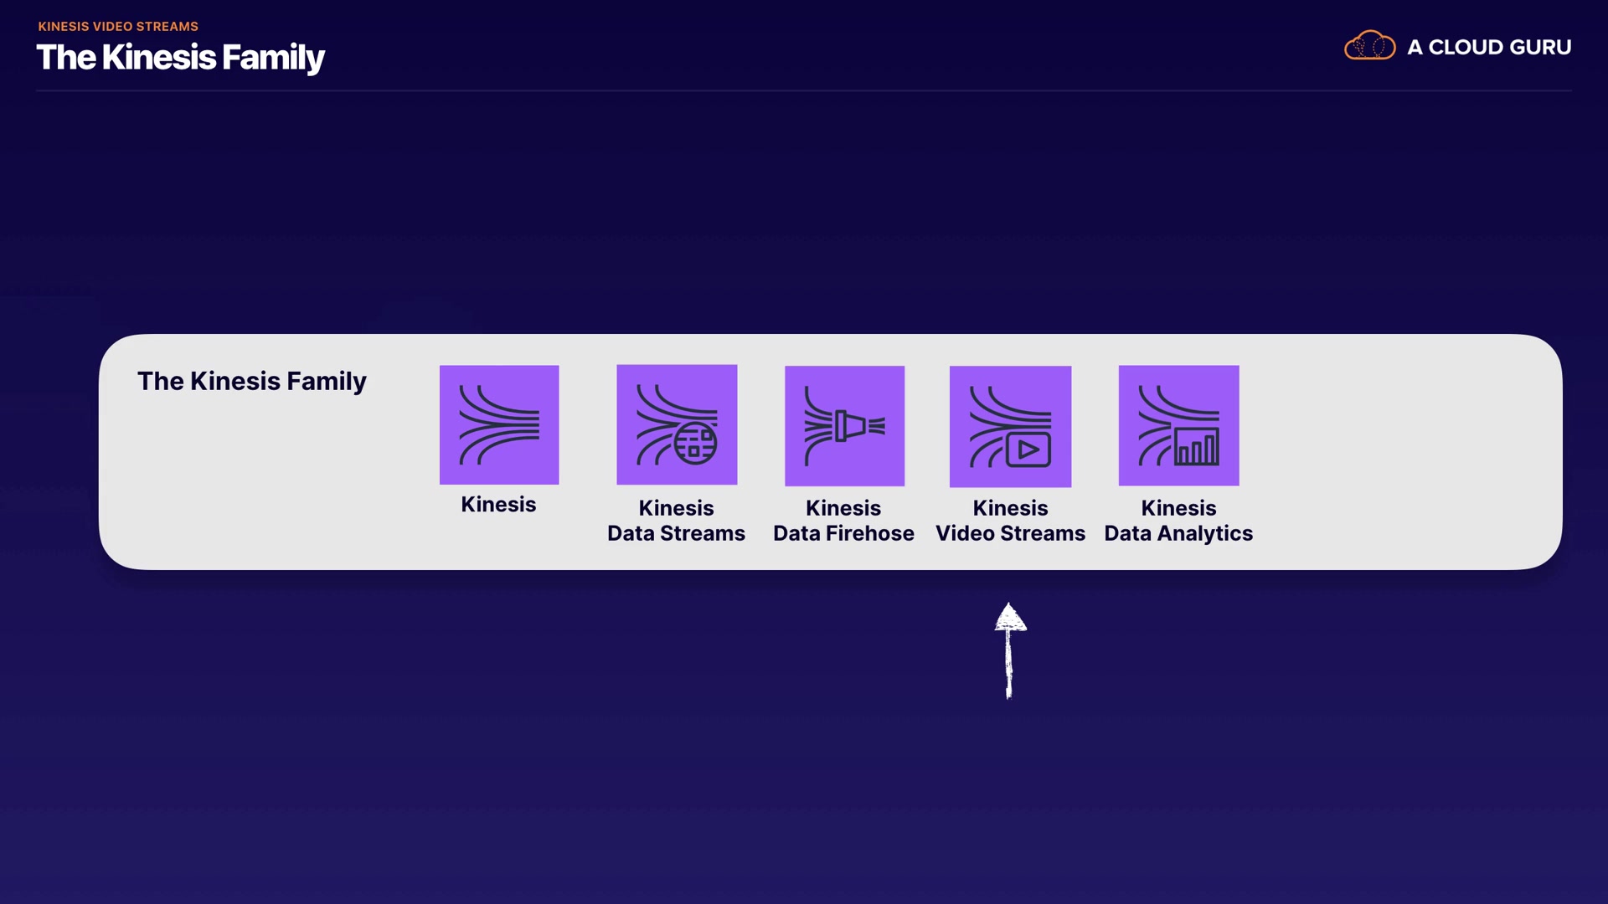Click the A Cloud Guru cloud logo
Viewport: 1608px width, 904px height.
1369,46
